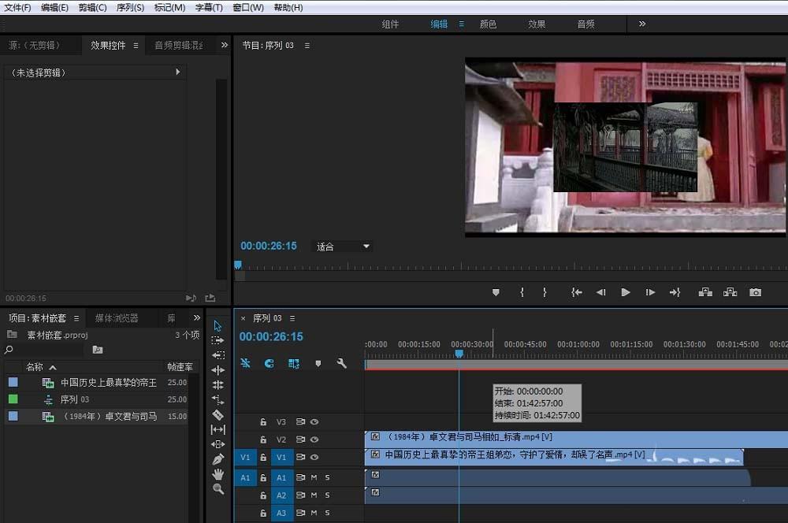Toggle lock on the V3 track
This screenshot has height=523, width=788.
click(264, 422)
